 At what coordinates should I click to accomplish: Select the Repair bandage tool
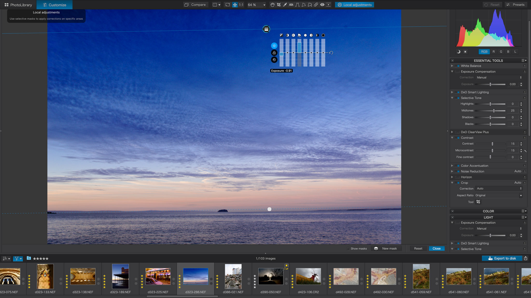[316, 5]
